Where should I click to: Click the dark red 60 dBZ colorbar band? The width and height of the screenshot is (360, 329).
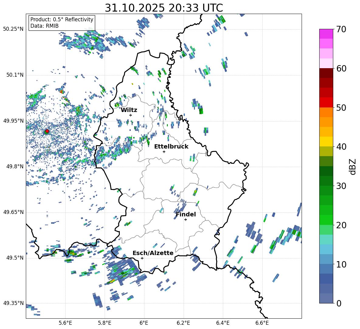[326, 73]
